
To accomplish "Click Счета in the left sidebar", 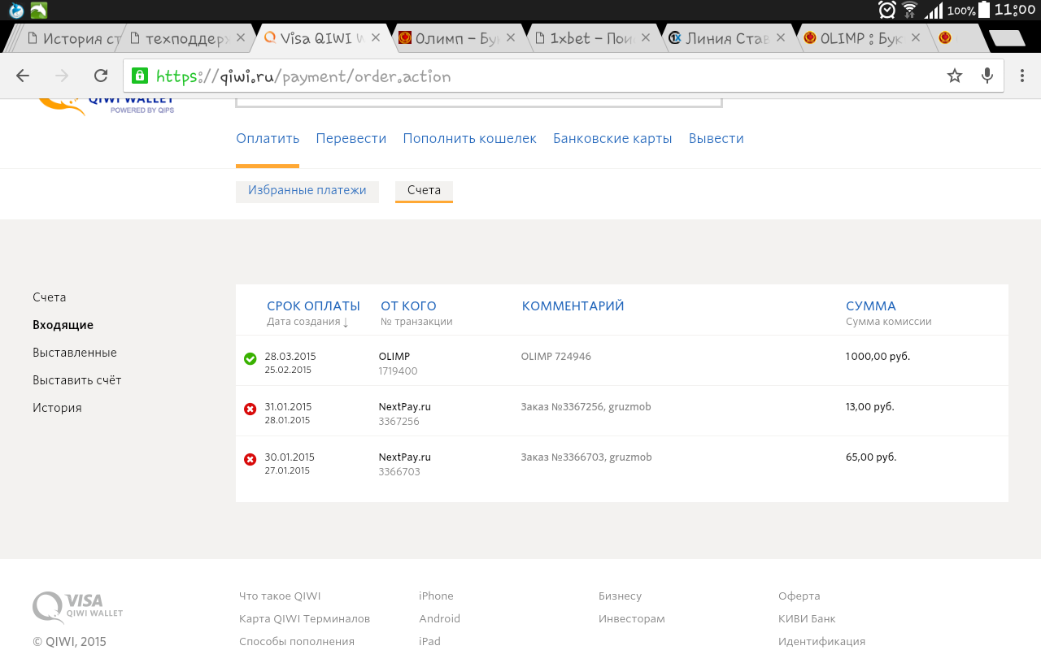I will [50, 297].
